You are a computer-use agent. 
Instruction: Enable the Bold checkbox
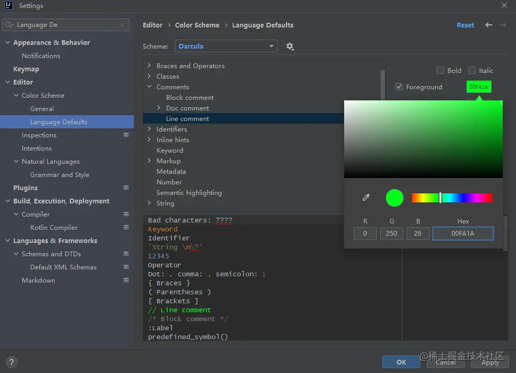coord(440,70)
